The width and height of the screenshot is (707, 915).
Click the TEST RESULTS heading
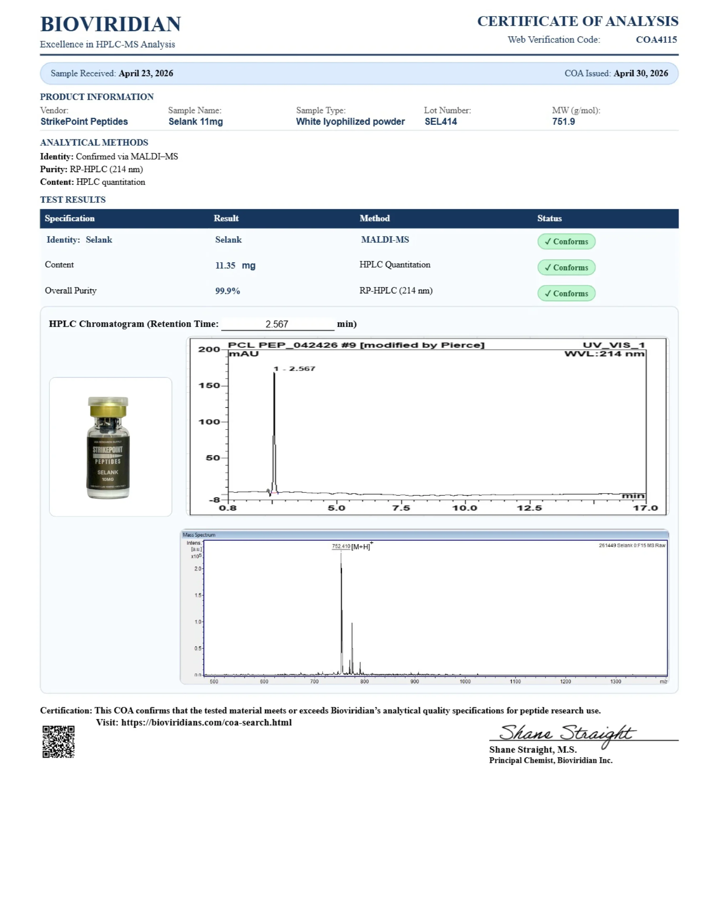pos(73,199)
